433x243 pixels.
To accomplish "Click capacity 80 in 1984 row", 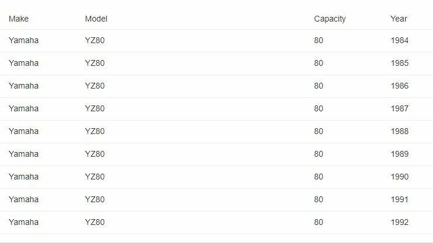I will pyautogui.click(x=318, y=40).
